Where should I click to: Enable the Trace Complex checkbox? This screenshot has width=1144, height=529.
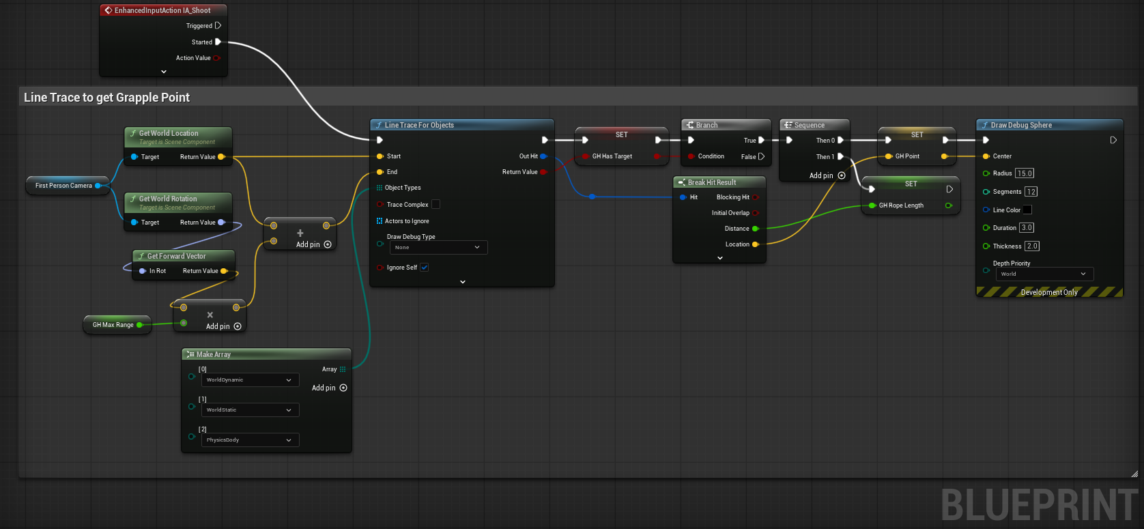(x=436, y=204)
